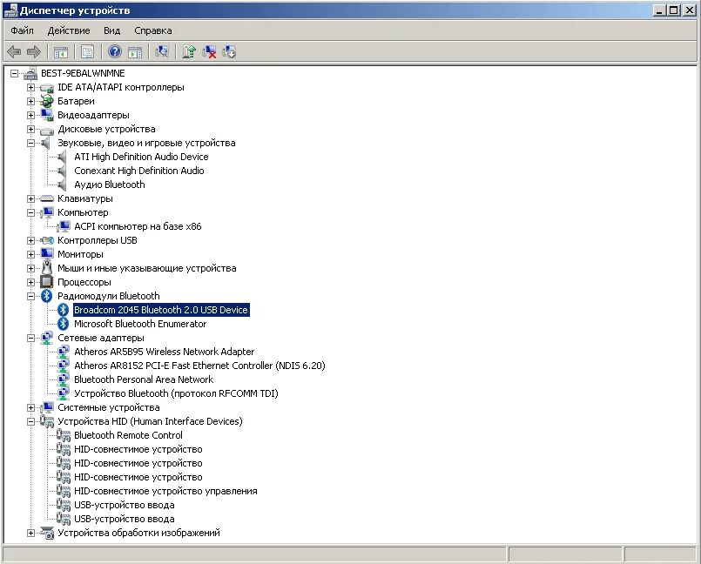The height and width of the screenshot is (564, 701).
Task: Select 'ACPI компьютер на базе x86'
Action: (138, 226)
